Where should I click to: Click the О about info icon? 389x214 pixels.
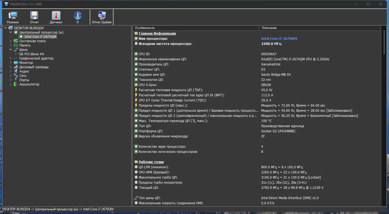coord(78,16)
